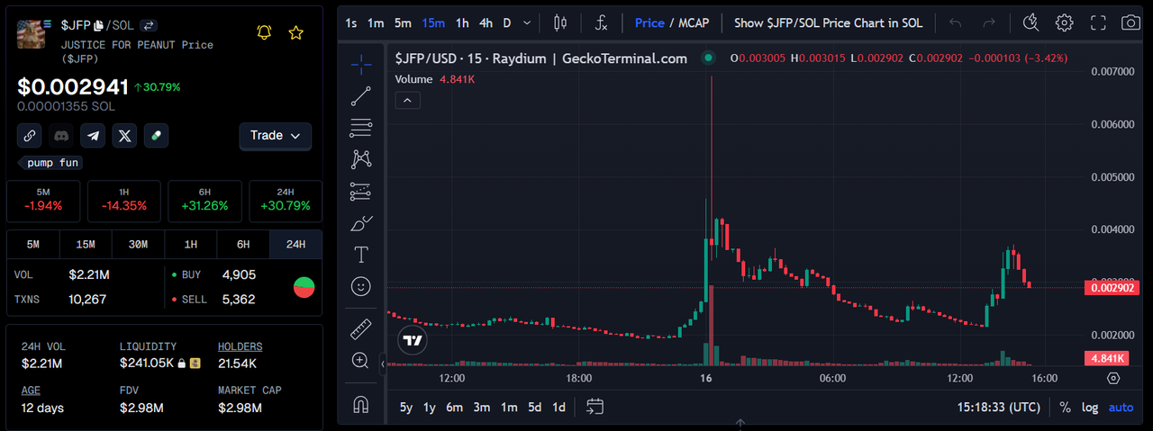
Task: Select the brush drawing tool
Action: 361,222
